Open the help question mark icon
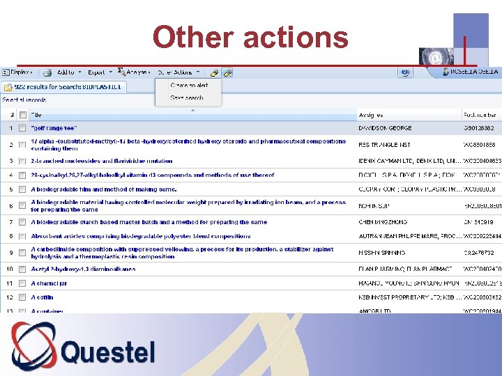The image size is (502, 376). [x=405, y=72]
